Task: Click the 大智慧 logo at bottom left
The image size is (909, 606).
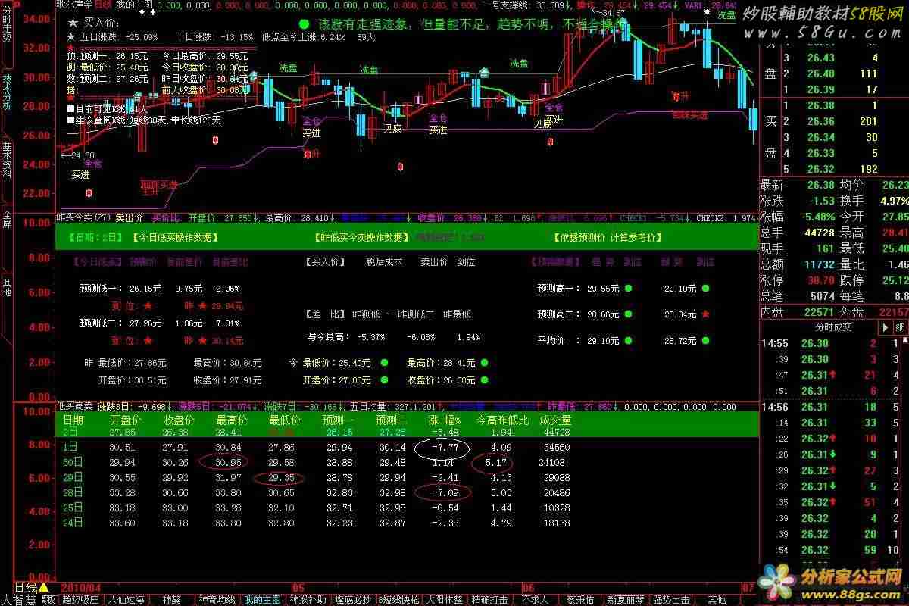Action: 20,599
